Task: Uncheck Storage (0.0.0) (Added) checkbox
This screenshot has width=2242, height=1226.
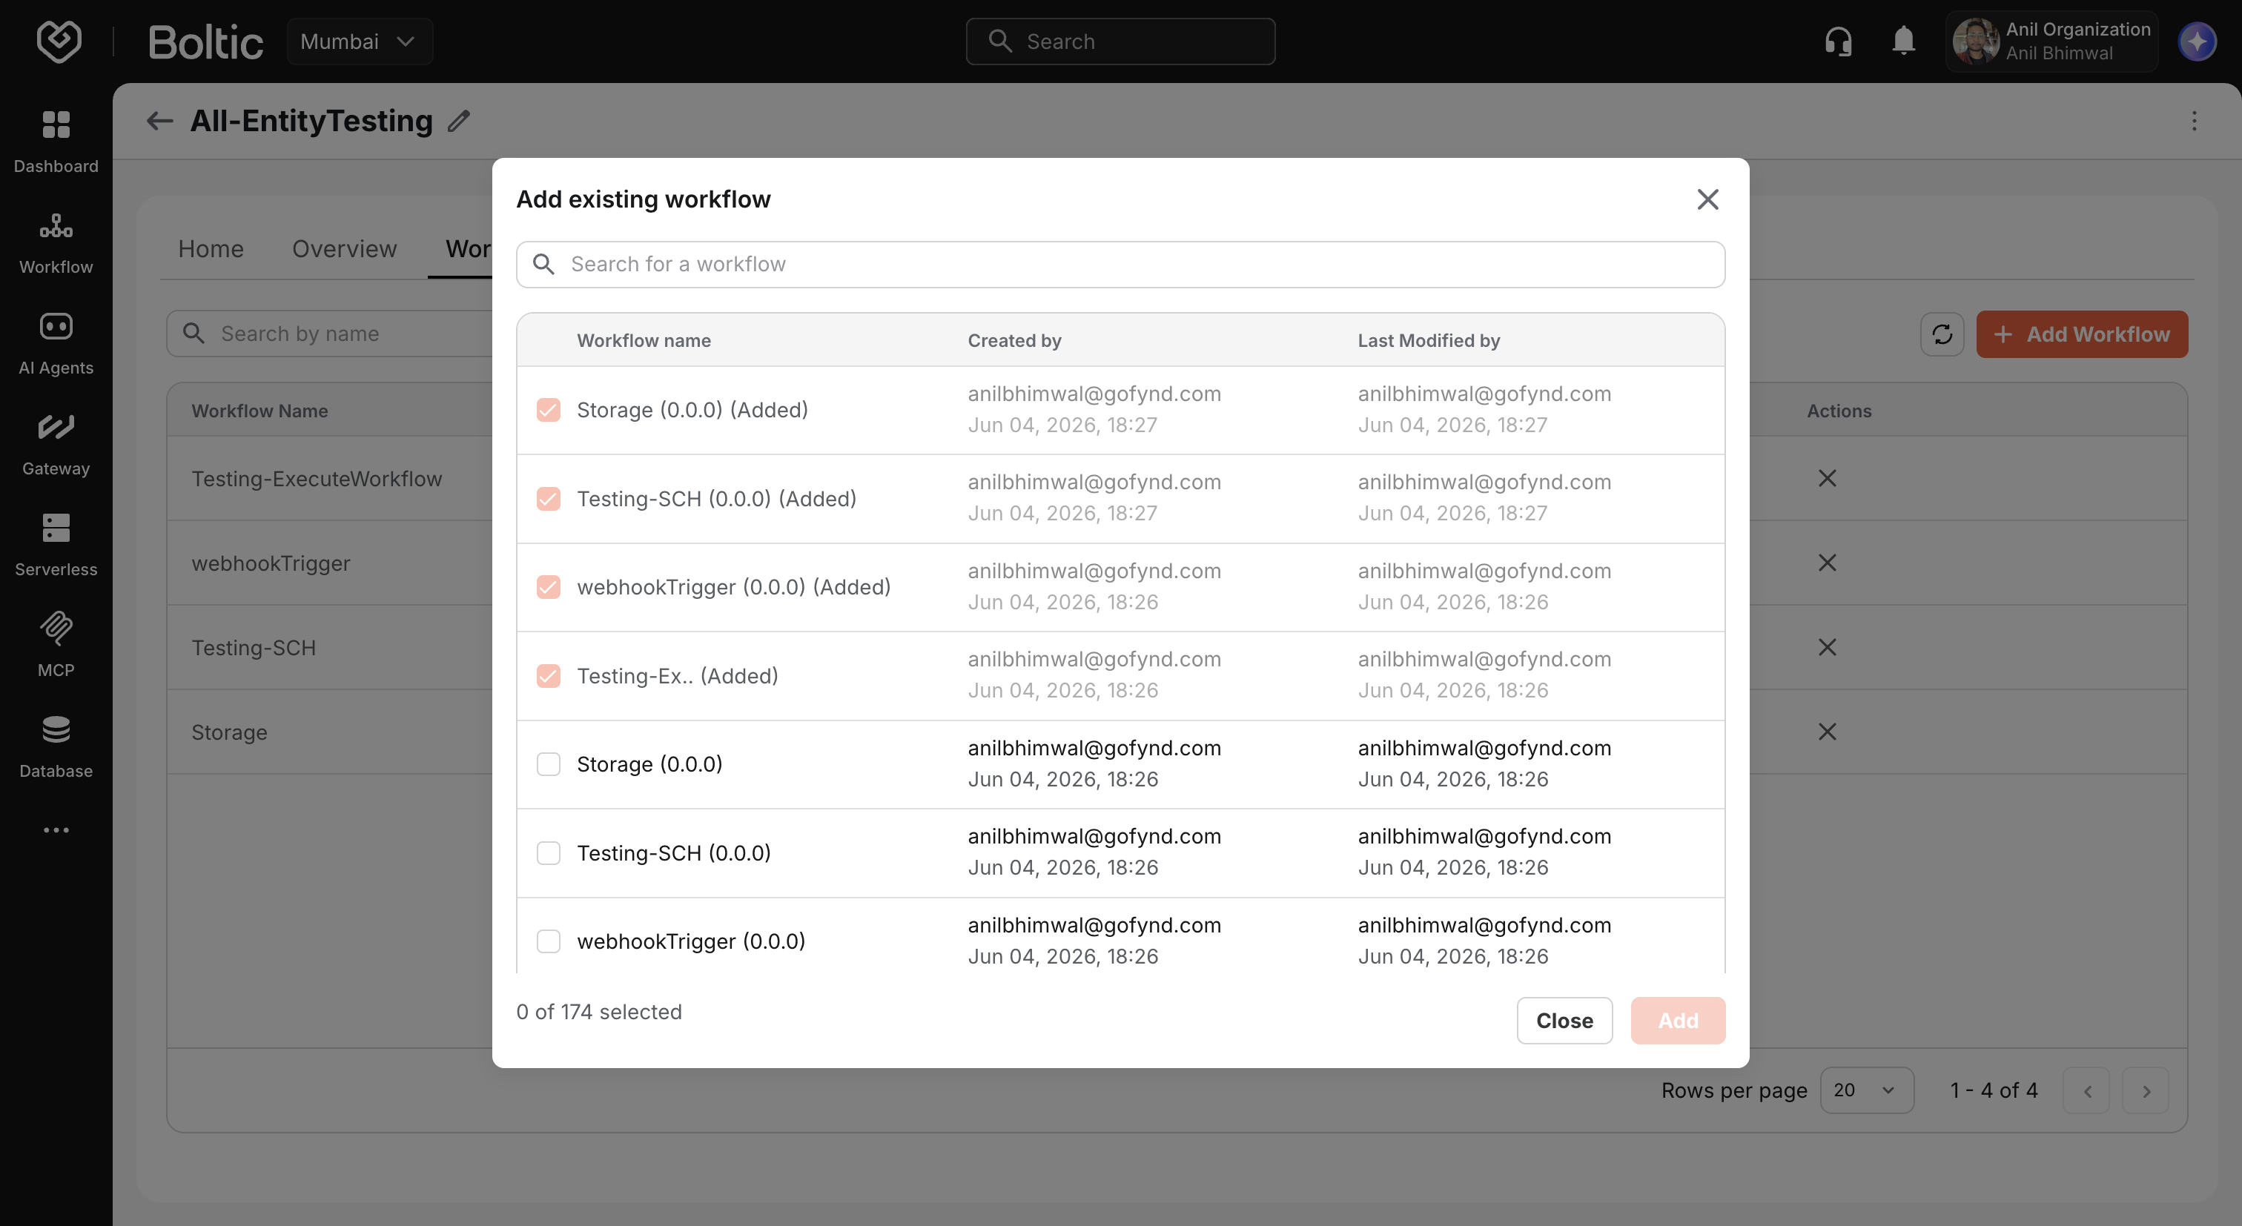Action: [x=549, y=410]
